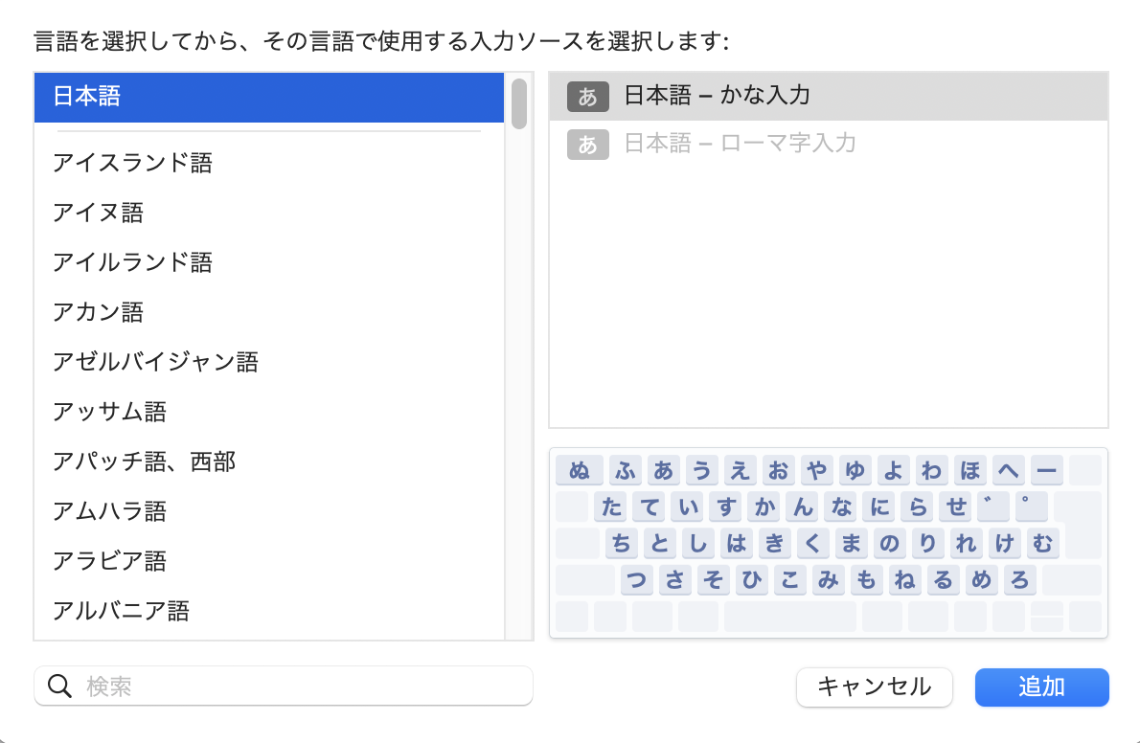Screen dimensions: 1140x743
Task: Click the language list scrollbar thumb
Action: [x=519, y=103]
